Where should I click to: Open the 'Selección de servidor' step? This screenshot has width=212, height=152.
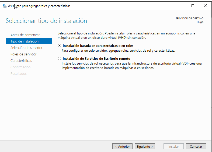pos(26,48)
